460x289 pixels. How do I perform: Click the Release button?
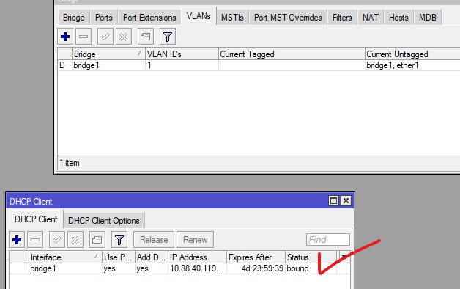[154, 240]
